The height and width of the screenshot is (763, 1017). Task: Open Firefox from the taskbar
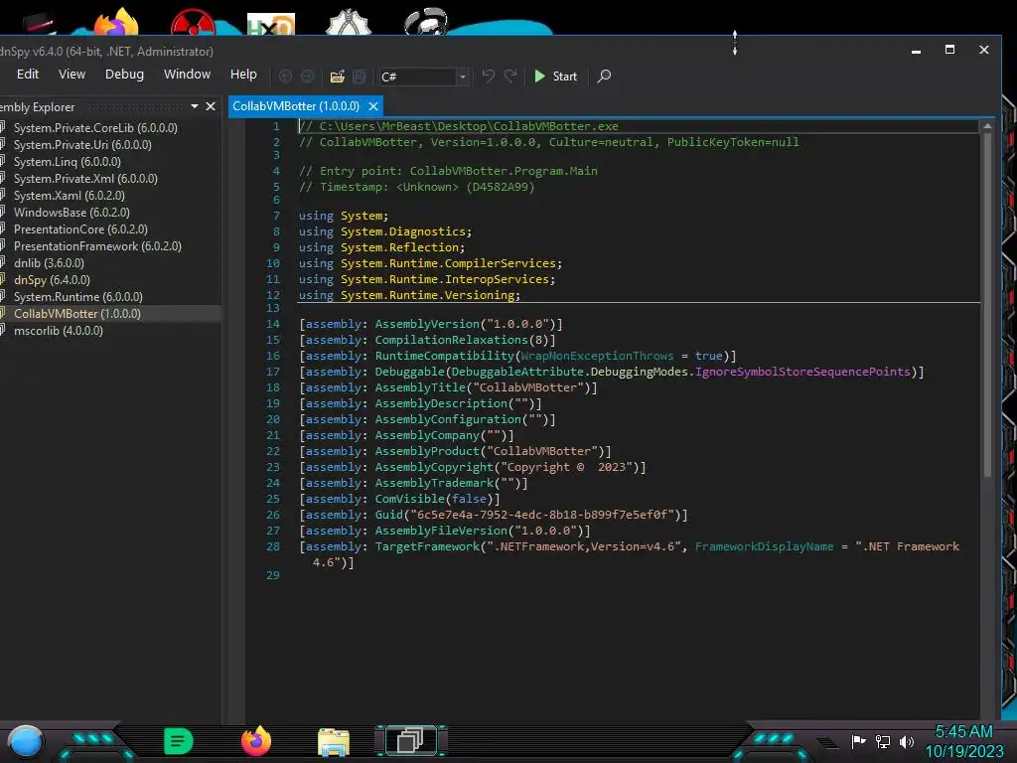pos(256,741)
